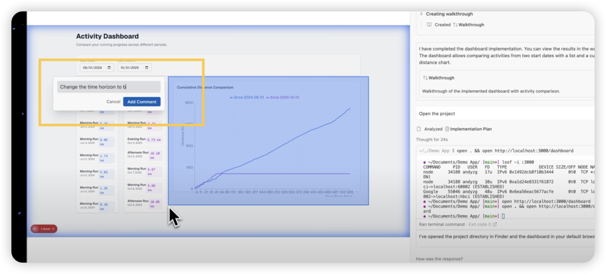Toggle 'Since 2024-06-01' chart legend series
The image size is (606, 274).
(247, 97)
